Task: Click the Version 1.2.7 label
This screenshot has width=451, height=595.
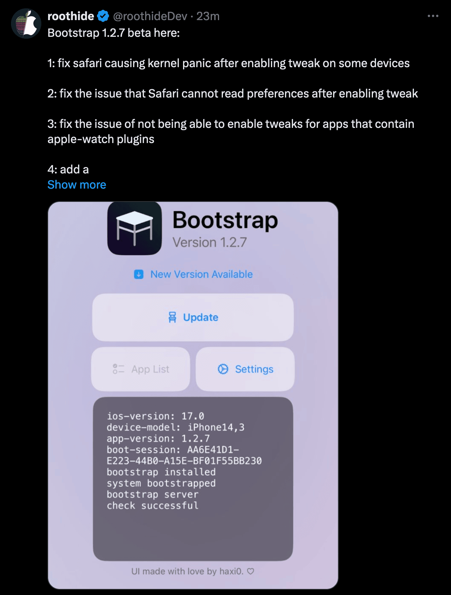Action: click(209, 242)
